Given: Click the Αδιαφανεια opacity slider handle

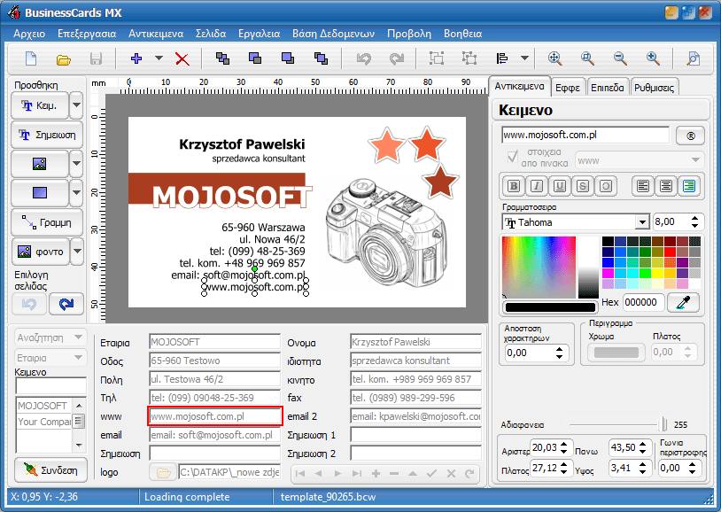Looking at the screenshot, I should click(663, 424).
